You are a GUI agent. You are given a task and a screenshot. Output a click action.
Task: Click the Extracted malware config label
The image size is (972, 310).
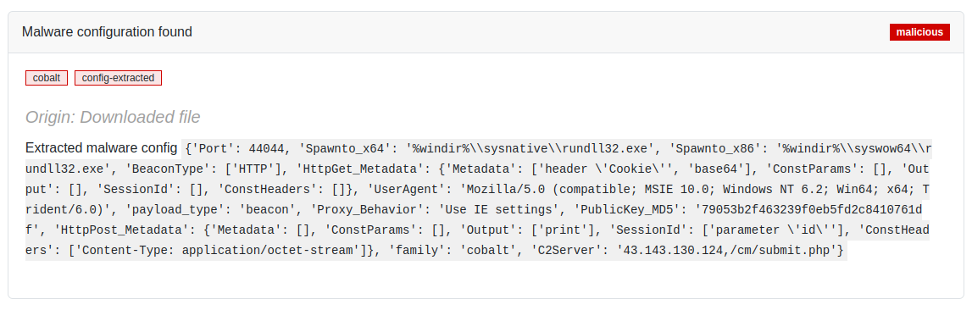[101, 148]
